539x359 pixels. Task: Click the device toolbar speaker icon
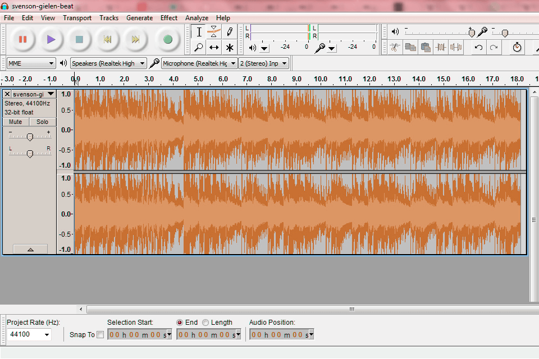click(x=63, y=63)
